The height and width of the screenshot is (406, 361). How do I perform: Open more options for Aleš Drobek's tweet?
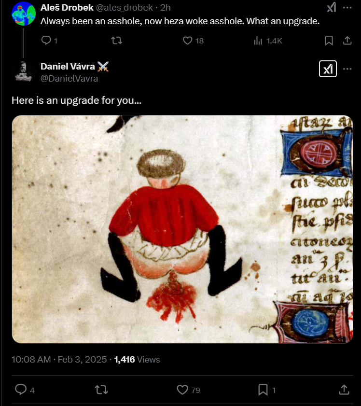pyautogui.click(x=347, y=8)
